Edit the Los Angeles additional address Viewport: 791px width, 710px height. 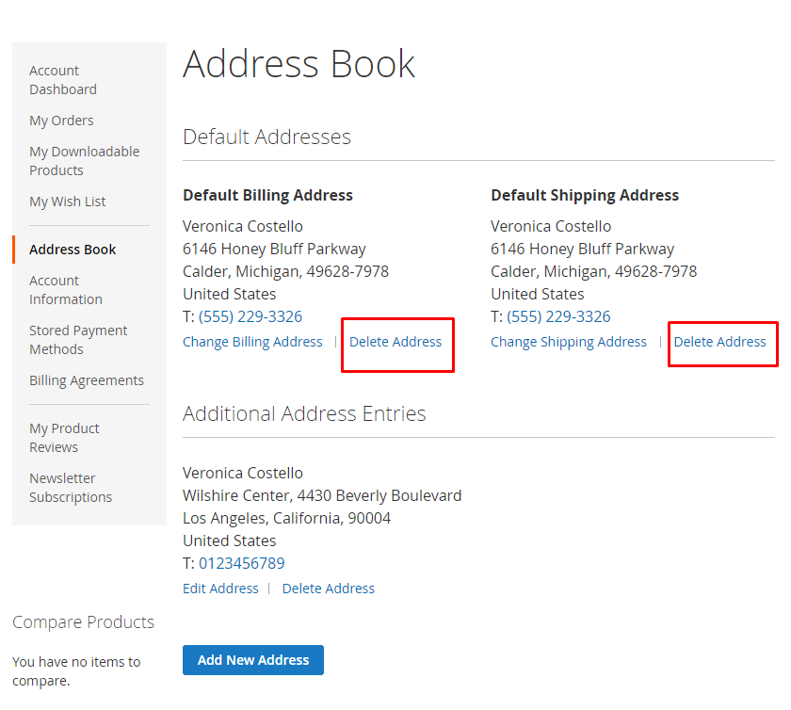(x=220, y=589)
